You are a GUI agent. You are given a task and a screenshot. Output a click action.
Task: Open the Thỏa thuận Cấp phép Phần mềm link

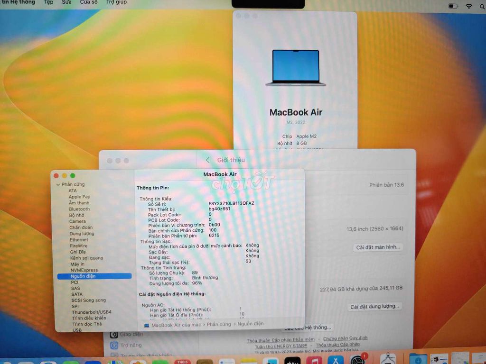pos(280,340)
